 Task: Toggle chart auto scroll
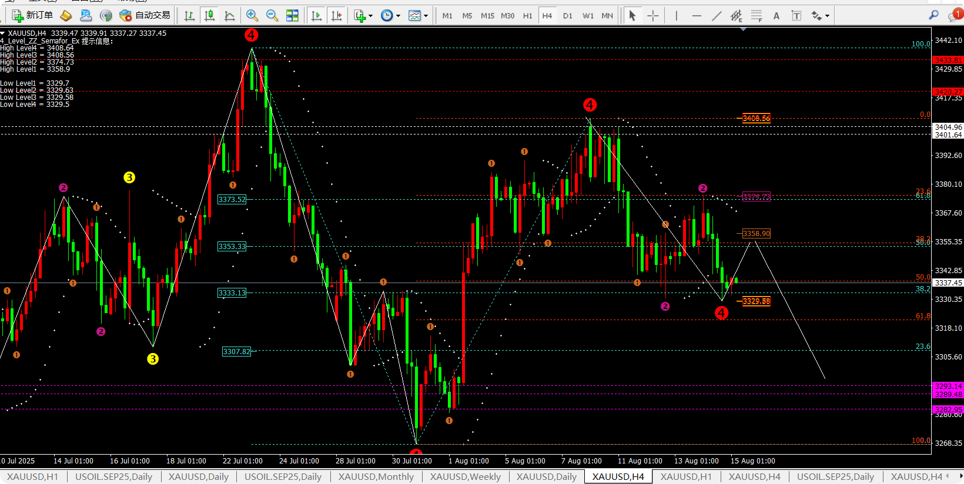316,16
